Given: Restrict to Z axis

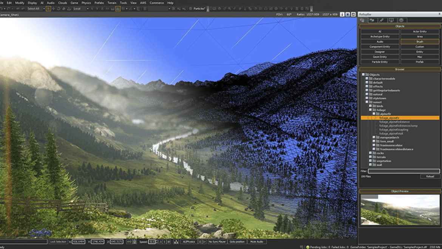Looking at the screenshot, I should pos(102,9).
